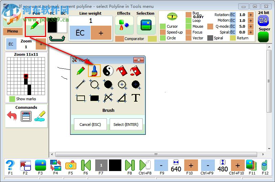
Task: Click the F11 stacked images icon
Action: point(252,165)
